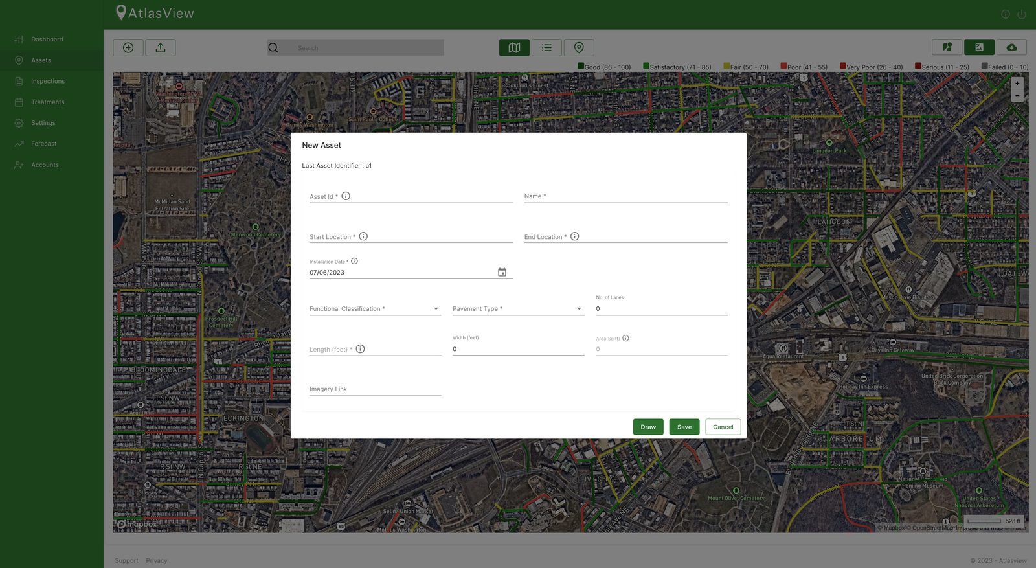Click the Draw button
The height and width of the screenshot is (568, 1036).
[x=648, y=427]
